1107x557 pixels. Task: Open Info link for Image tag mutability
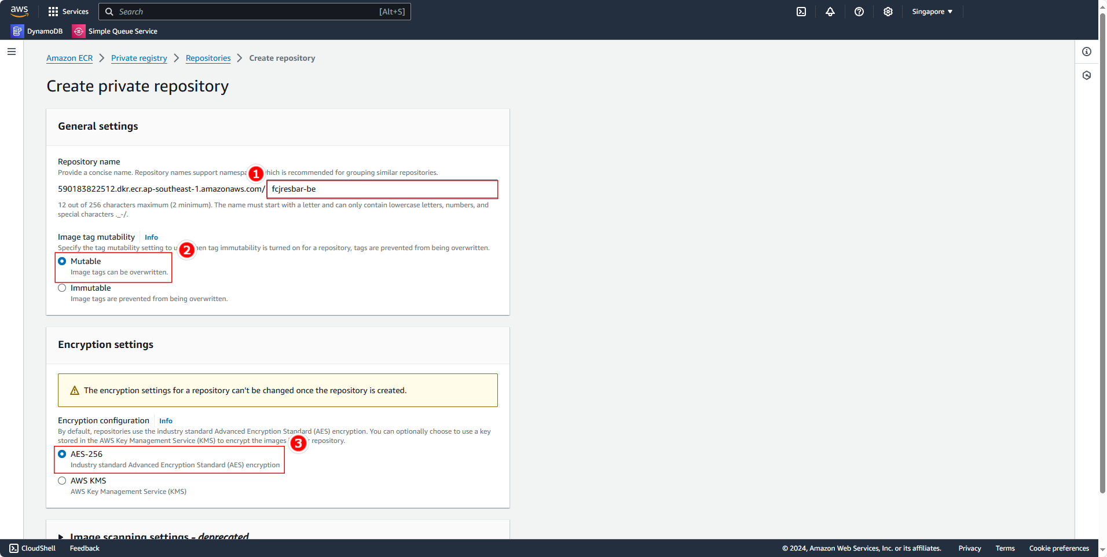(x=151, y=237)
